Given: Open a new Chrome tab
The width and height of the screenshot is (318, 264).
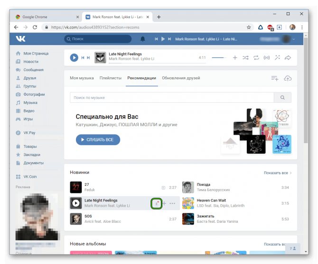Looking at the screenshot, I should 159,17.
